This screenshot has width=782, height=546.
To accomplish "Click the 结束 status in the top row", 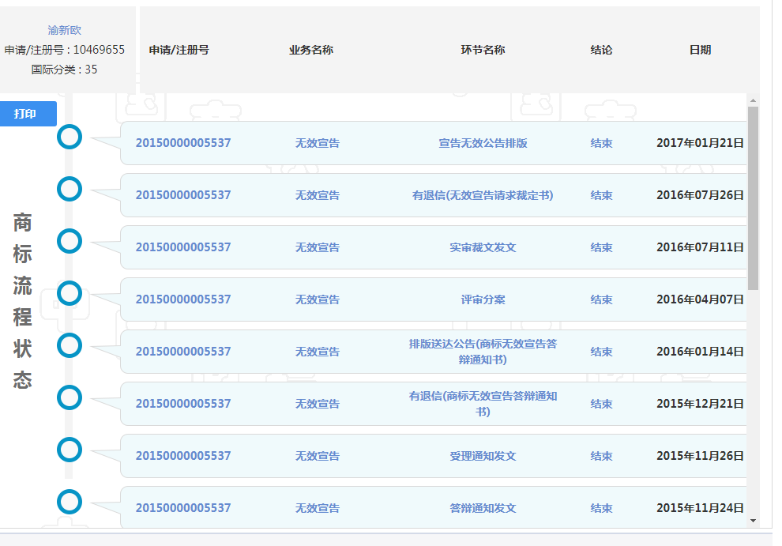I will coord(602,144).
